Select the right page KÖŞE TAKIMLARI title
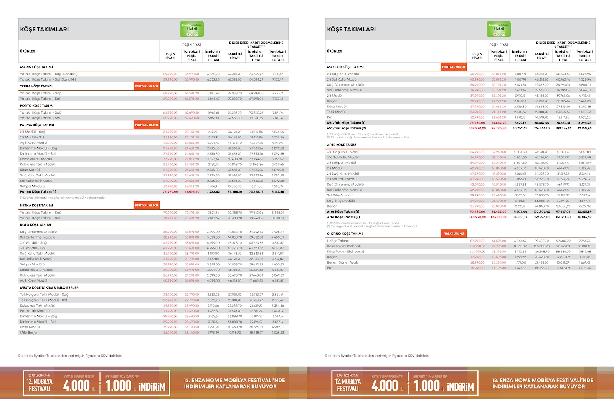The width and height of the screenshot is (614, 399). pos(352,29)
